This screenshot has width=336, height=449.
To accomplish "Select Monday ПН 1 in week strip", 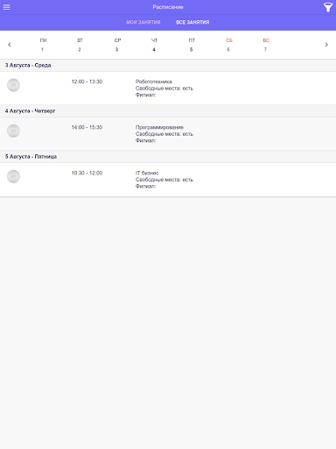I will pyautogui.click(x=43, y=45).
